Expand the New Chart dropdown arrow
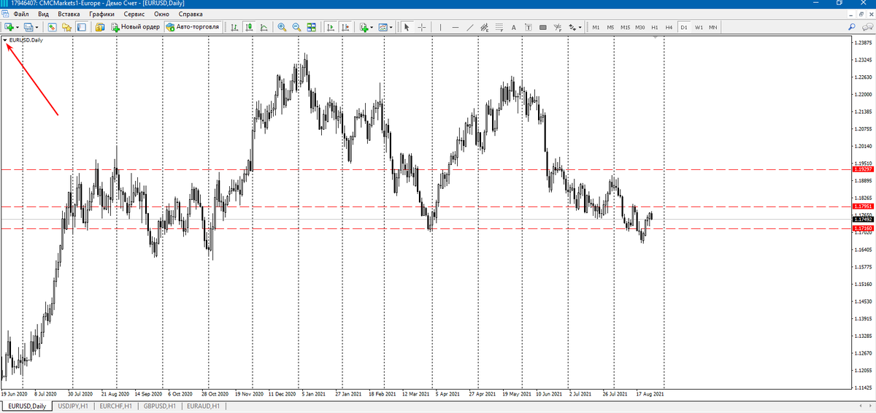Screen dimensions: 876x413 [18, 28]
